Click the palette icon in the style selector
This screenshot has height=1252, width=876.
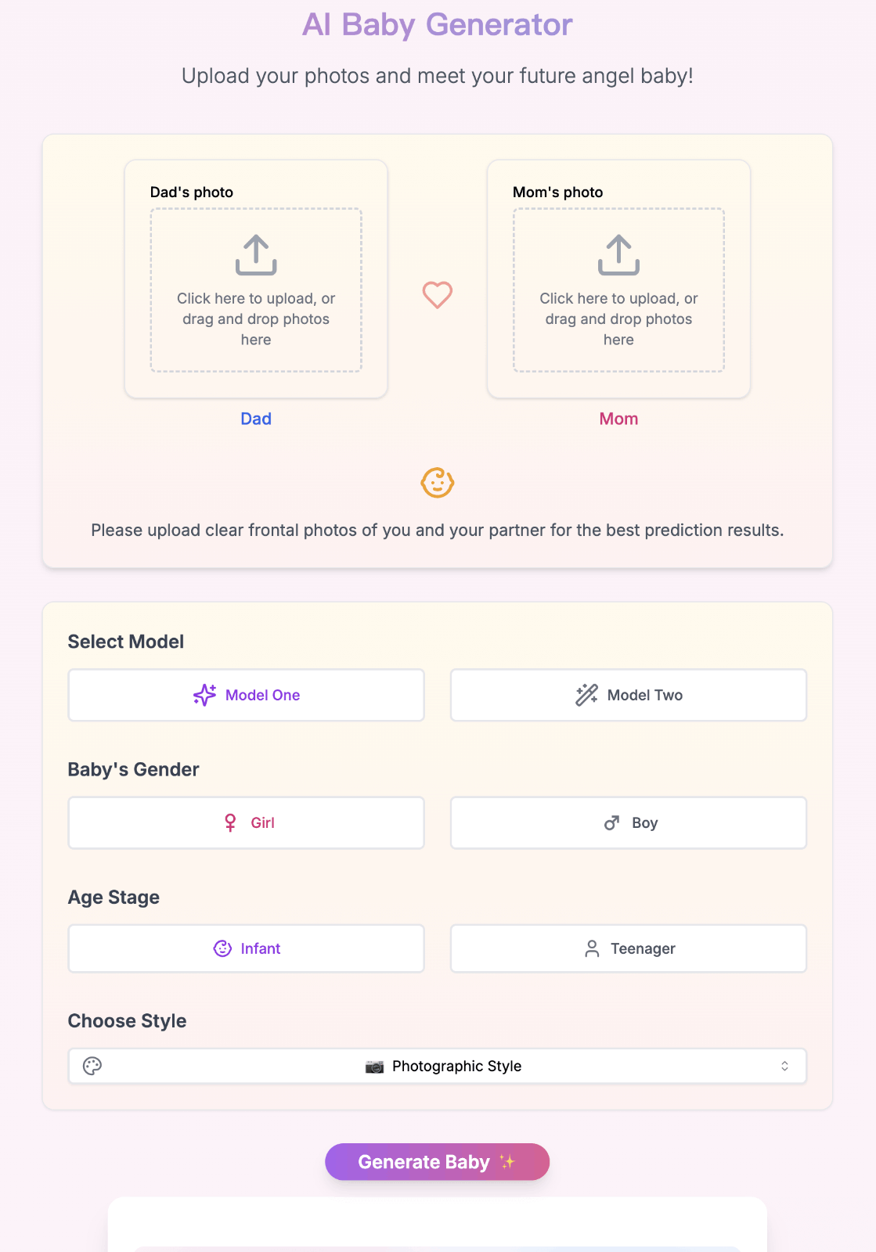tap(92, 1066)
